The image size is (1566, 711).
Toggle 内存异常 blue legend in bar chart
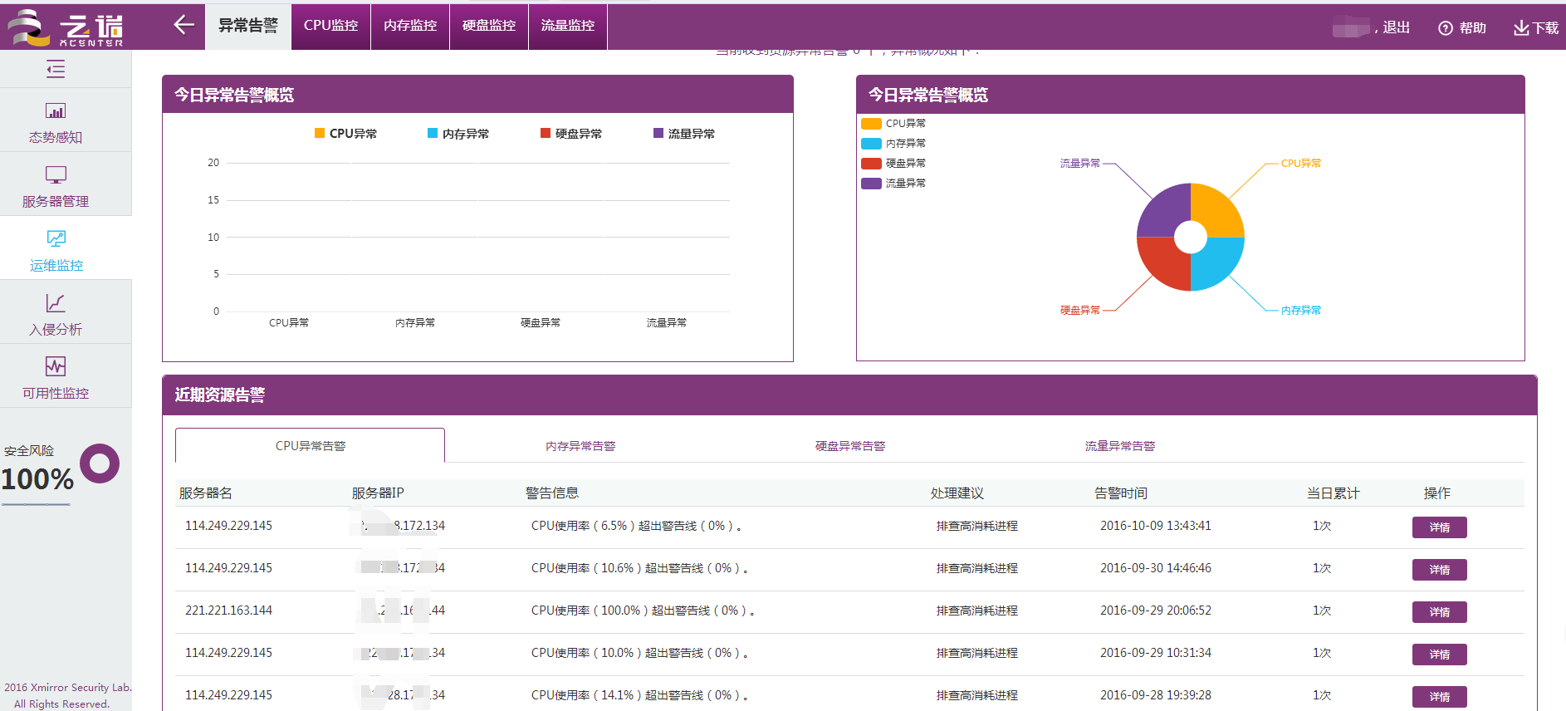pyautogui.click(x=458, y=134)
